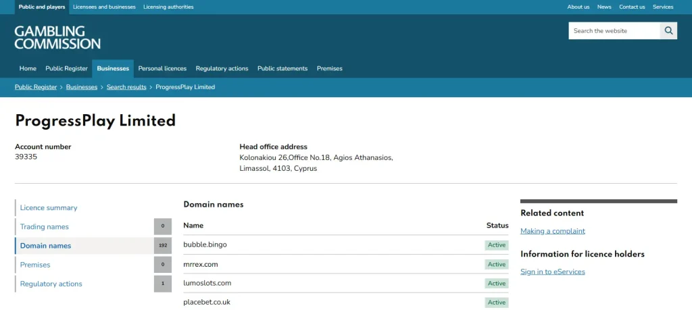Click mrrex.com domain name
692x310 pixels.
201,264
